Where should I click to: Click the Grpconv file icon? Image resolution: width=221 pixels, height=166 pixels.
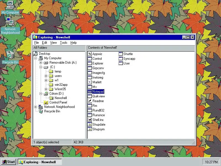click(x=90, y=68)
